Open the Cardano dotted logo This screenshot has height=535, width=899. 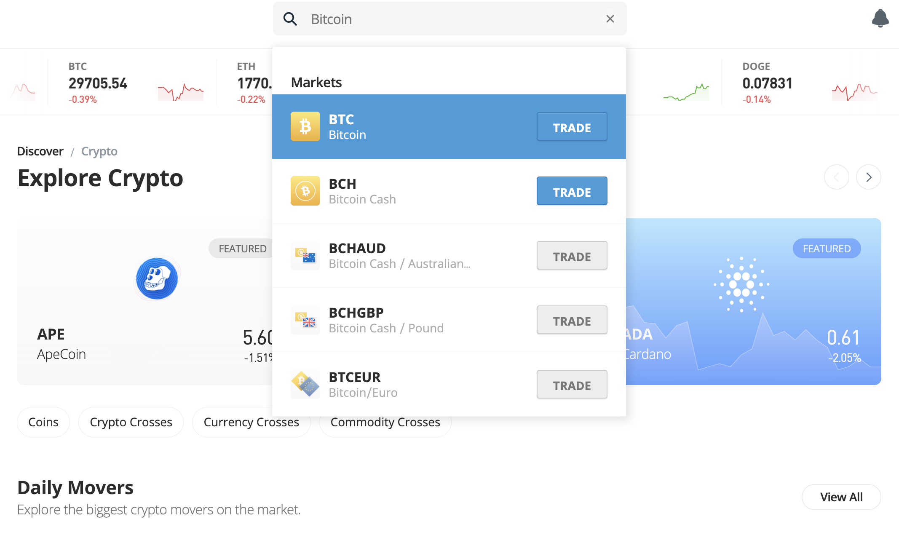coord(741,284)
